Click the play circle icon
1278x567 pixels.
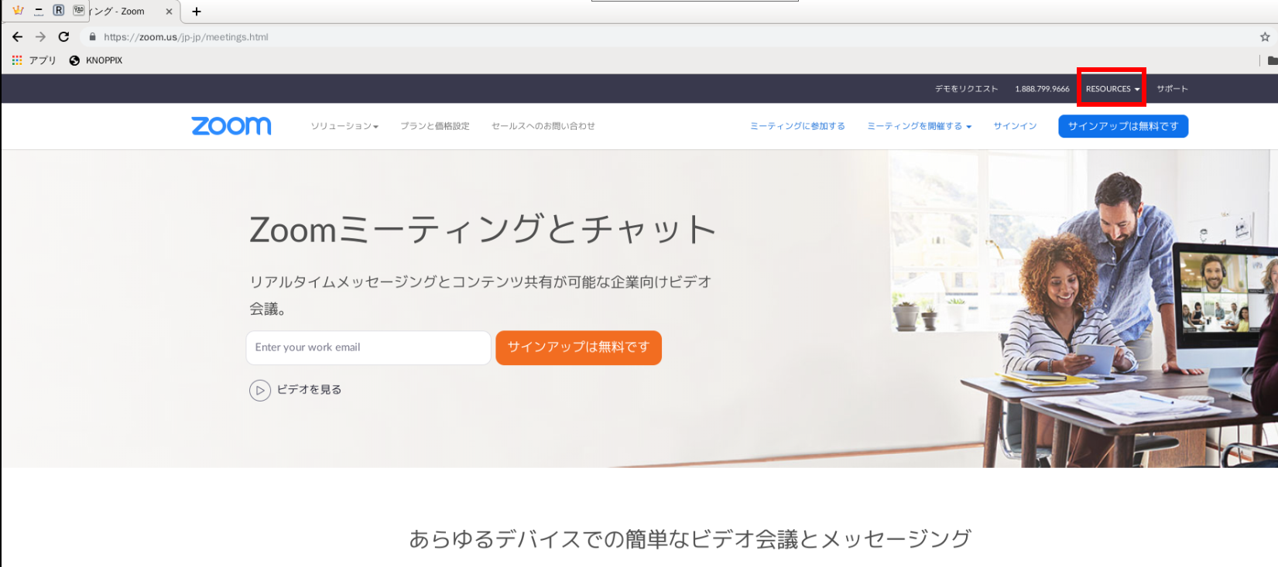click(x=260, y=391)
